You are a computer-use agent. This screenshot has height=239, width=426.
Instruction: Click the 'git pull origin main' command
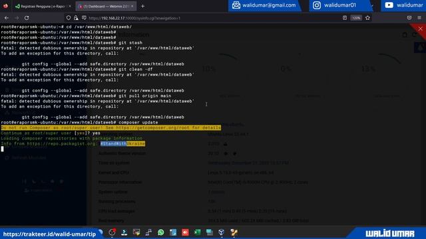pyautogui.click(x=145, y=96)
